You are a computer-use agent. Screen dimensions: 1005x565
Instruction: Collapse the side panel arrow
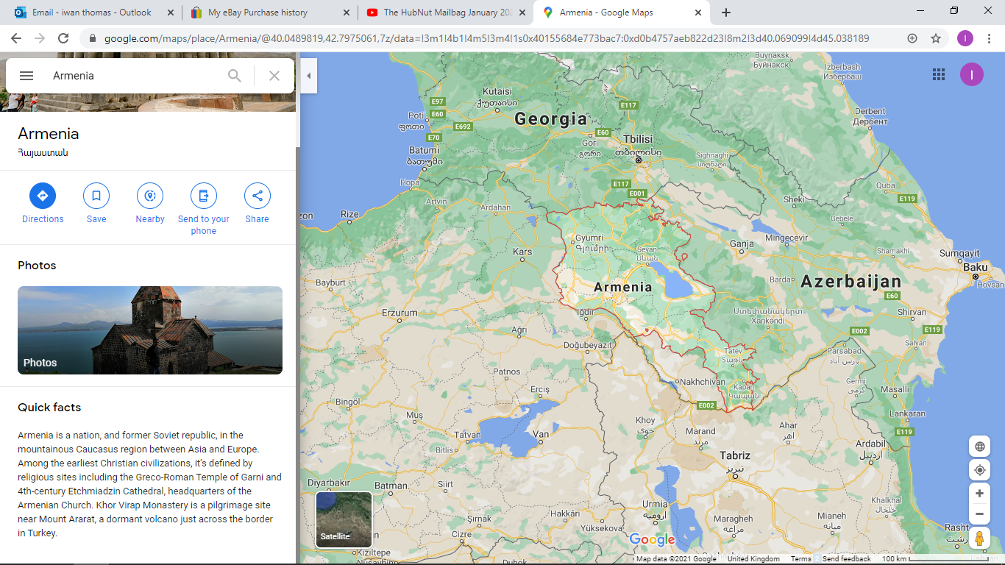pos(309,76)
